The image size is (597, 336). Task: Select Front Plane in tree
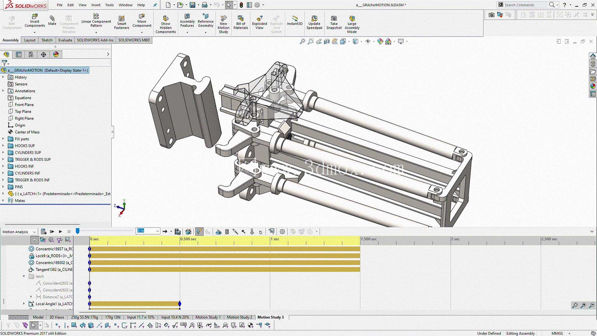(24, 105)
